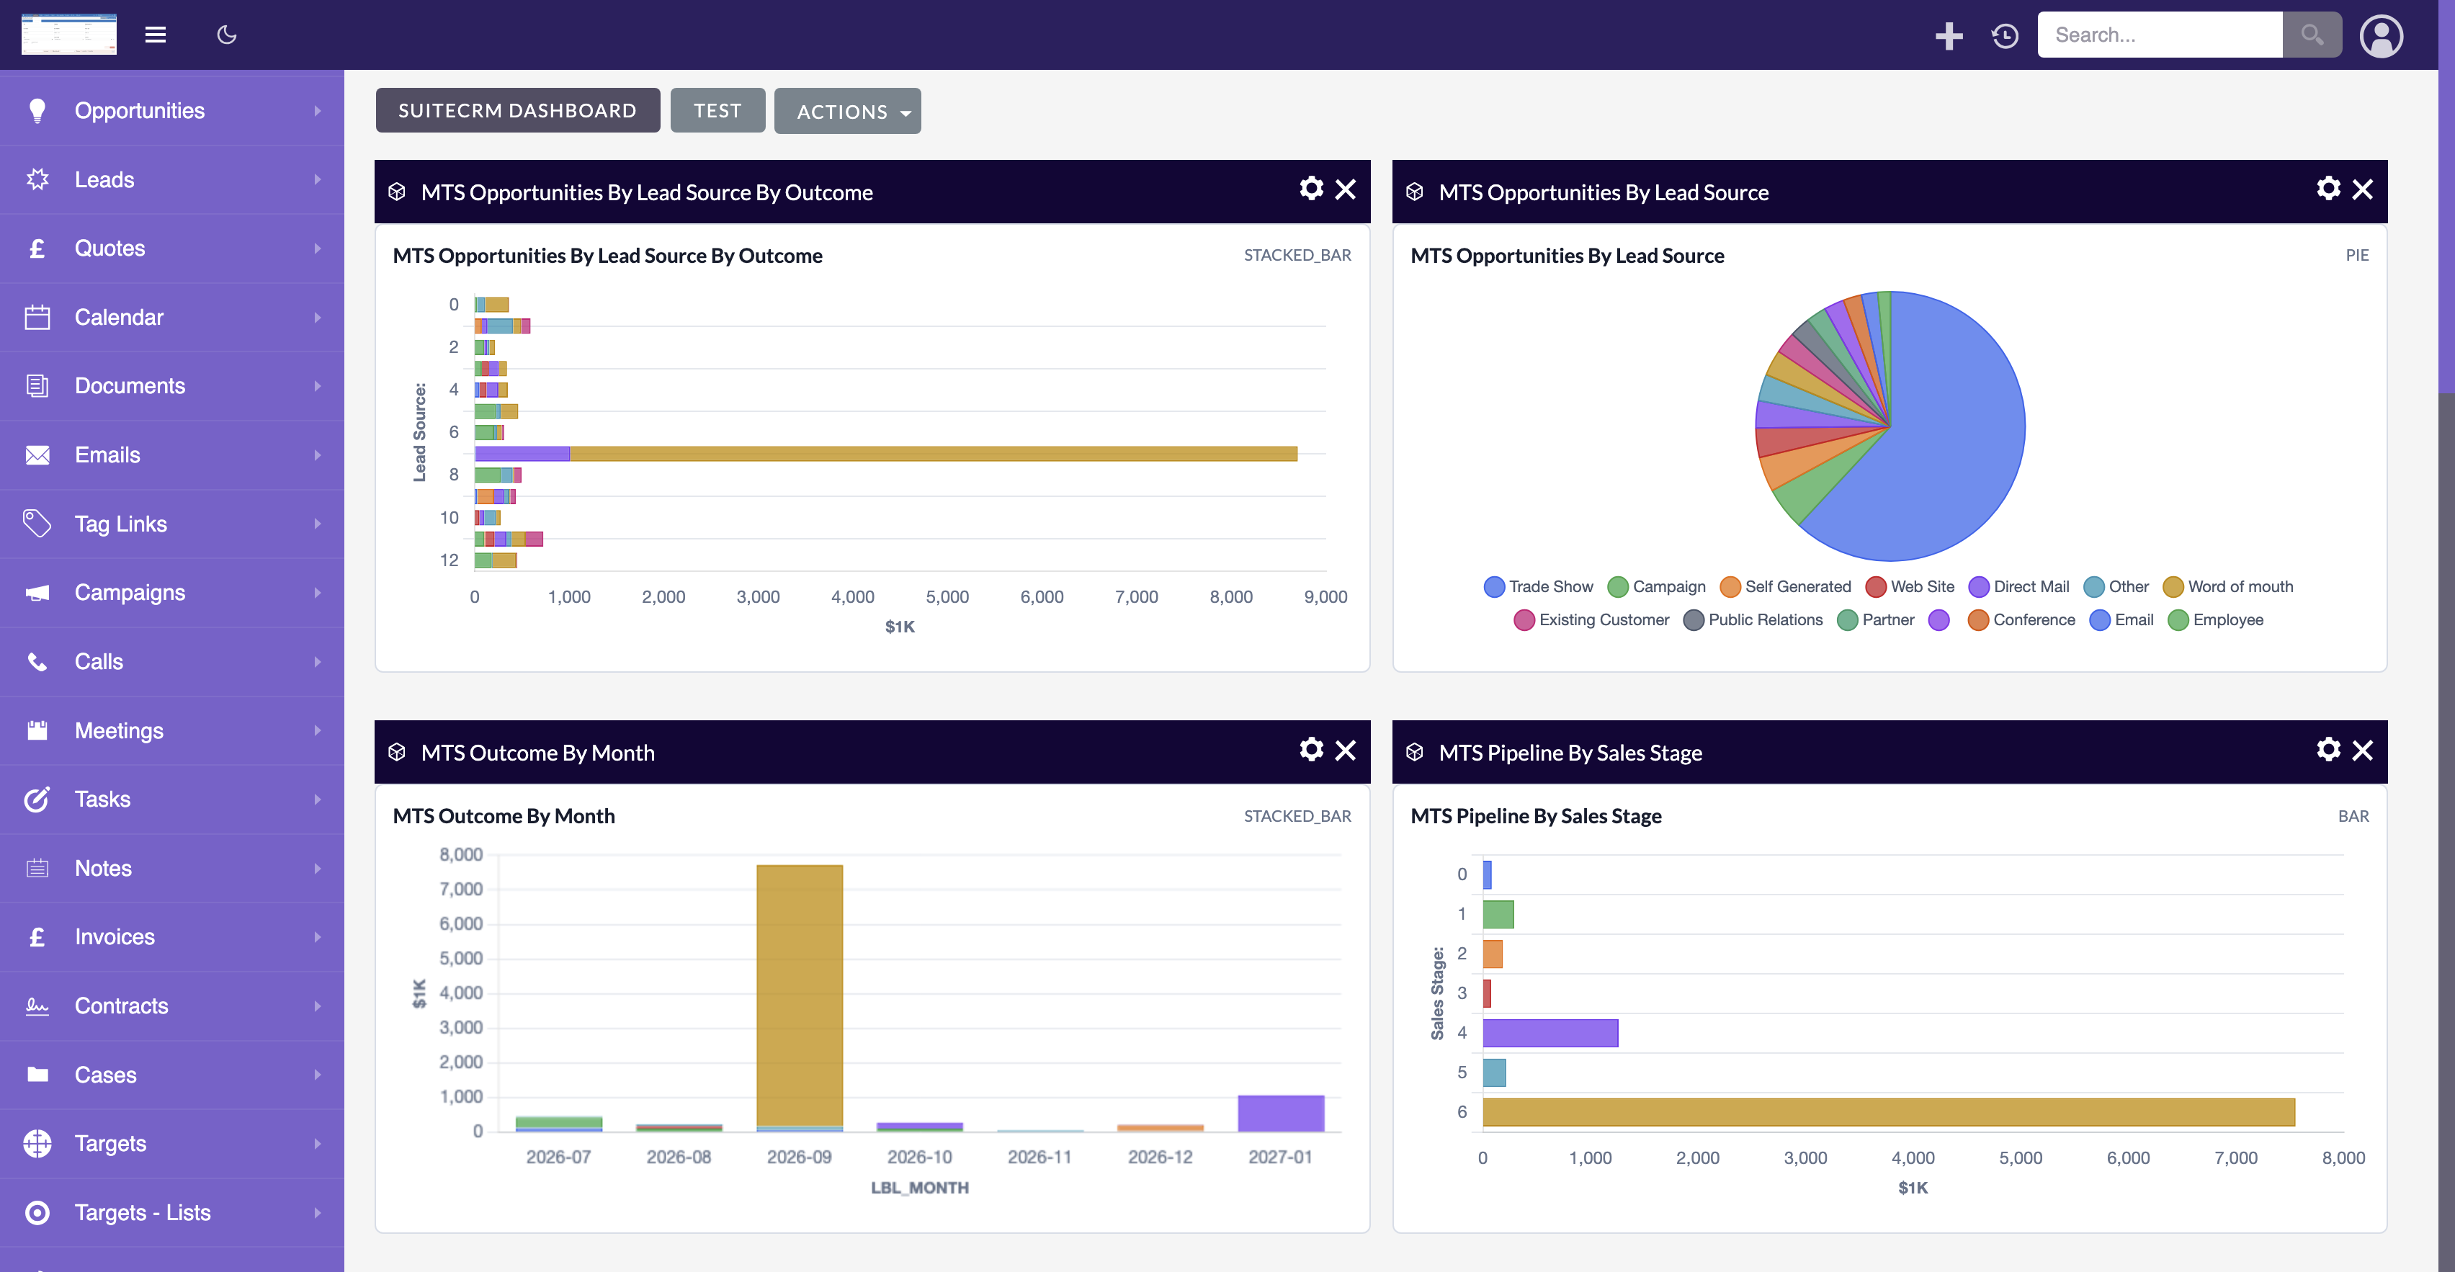Expand the Campaigns submenu arrow
This screenshot has width=2455, height=1272.
coord(318,593)
